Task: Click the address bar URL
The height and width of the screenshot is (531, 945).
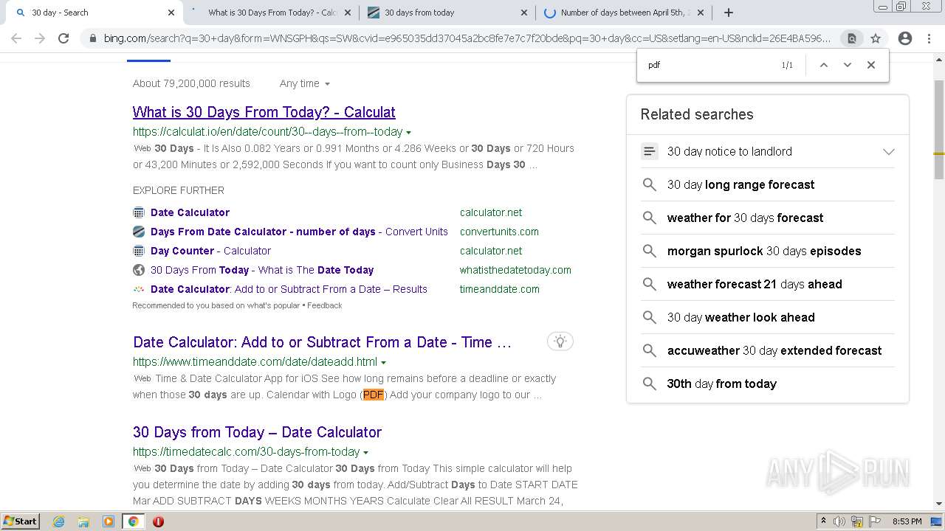Action: [x=467, y=38]
